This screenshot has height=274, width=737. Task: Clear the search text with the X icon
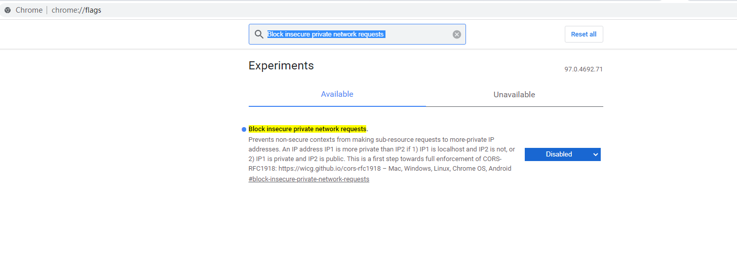(x=457, y=34)
